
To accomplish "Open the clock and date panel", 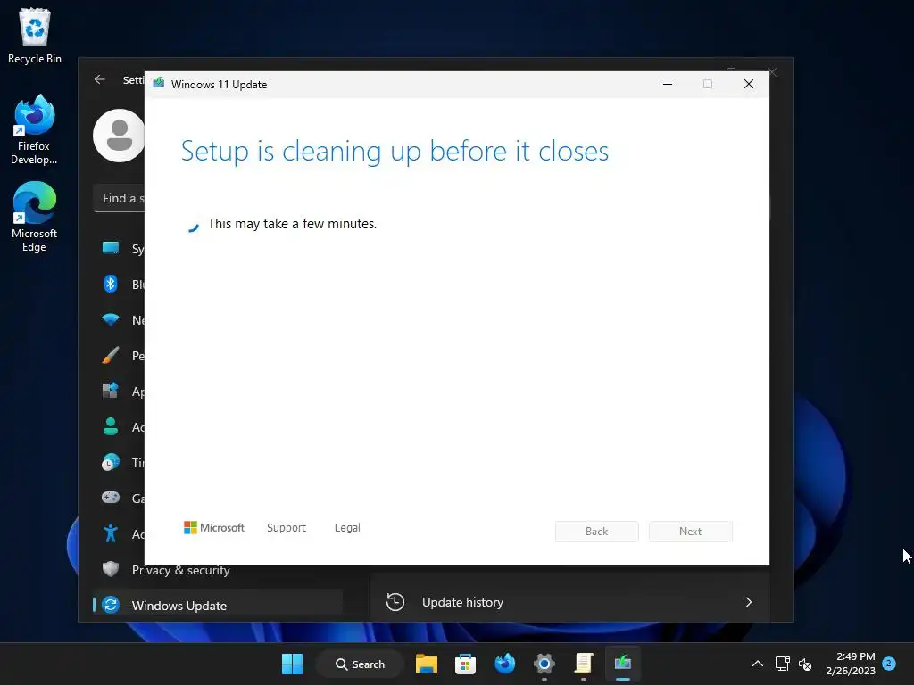I will (851, 664).
